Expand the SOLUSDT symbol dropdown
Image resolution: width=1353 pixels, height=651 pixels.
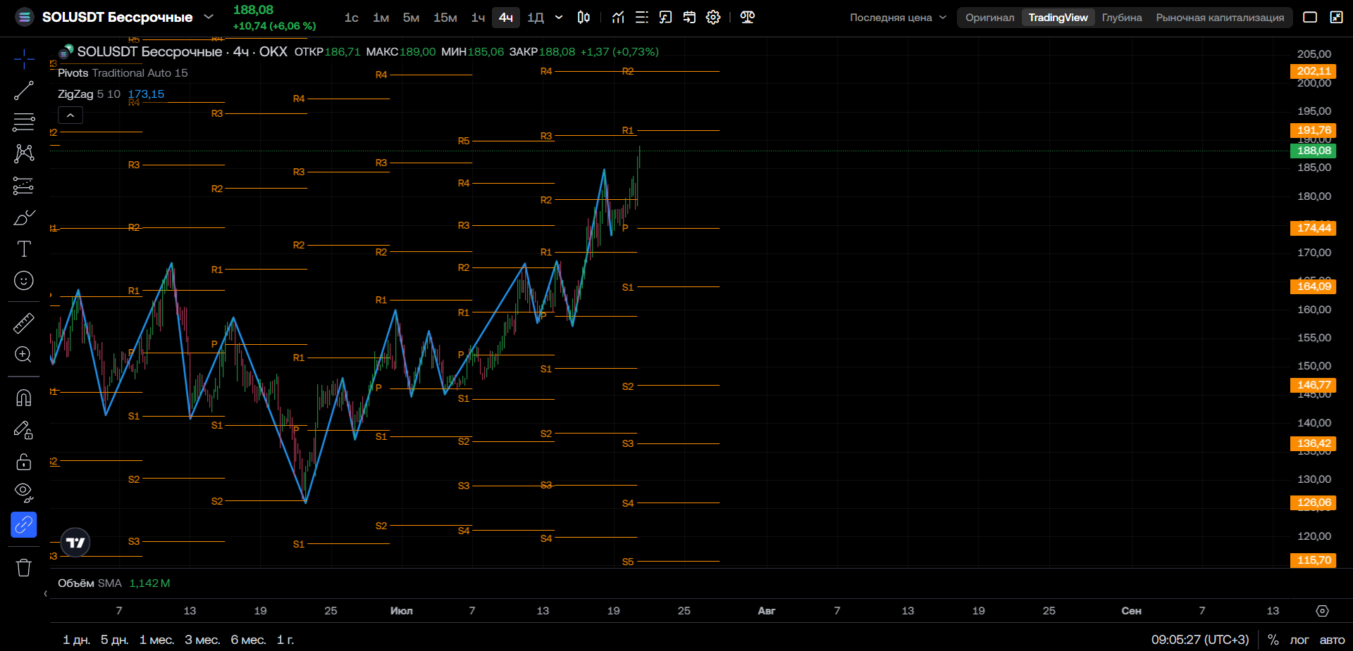tap(209, 16)
